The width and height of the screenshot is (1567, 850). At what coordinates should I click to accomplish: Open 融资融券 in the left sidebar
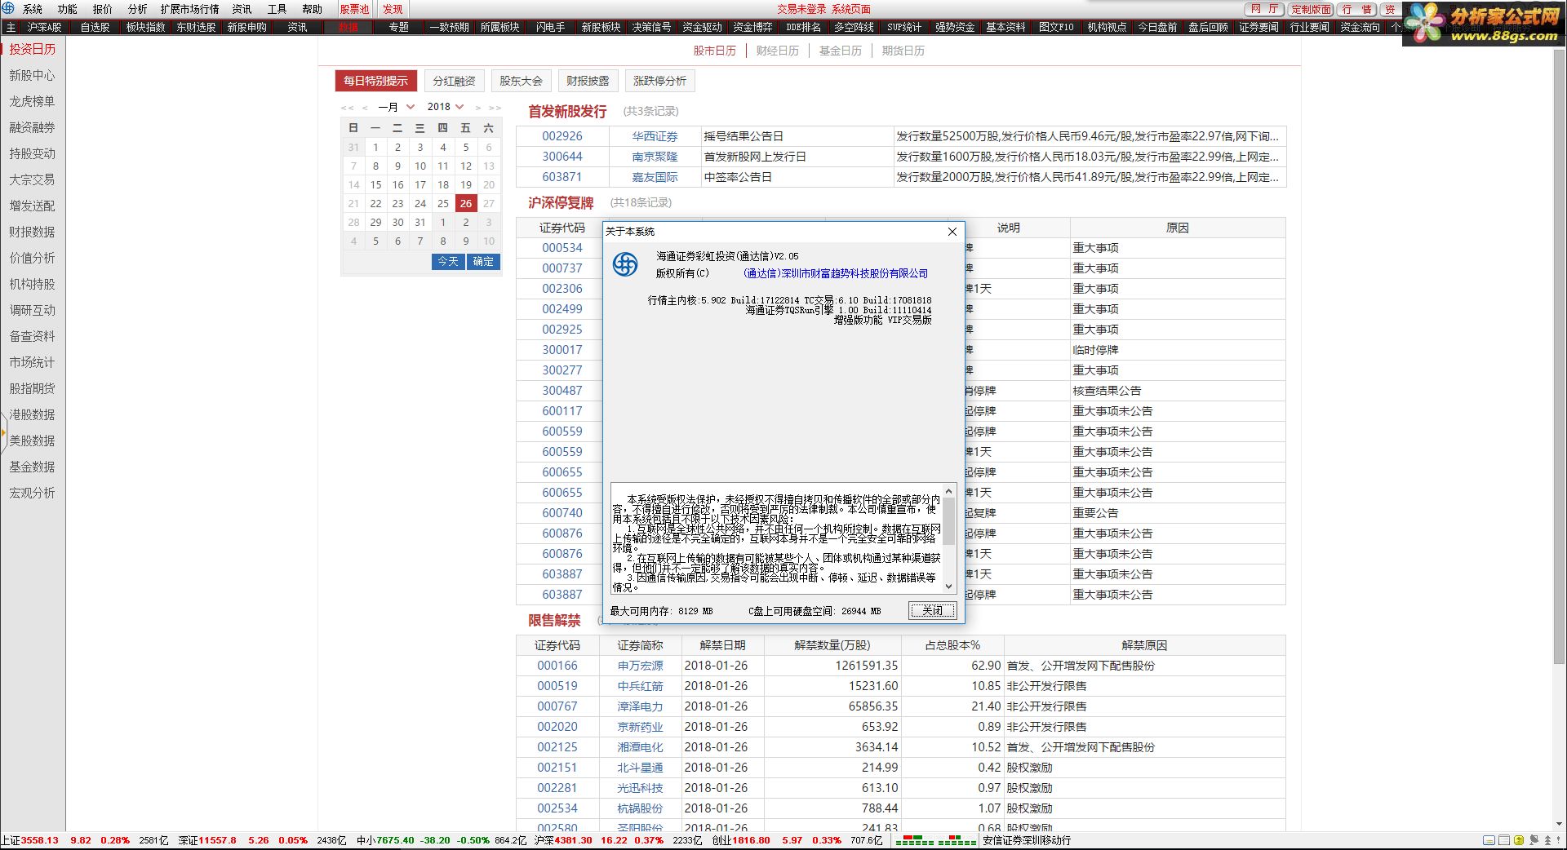coord(33,127)
